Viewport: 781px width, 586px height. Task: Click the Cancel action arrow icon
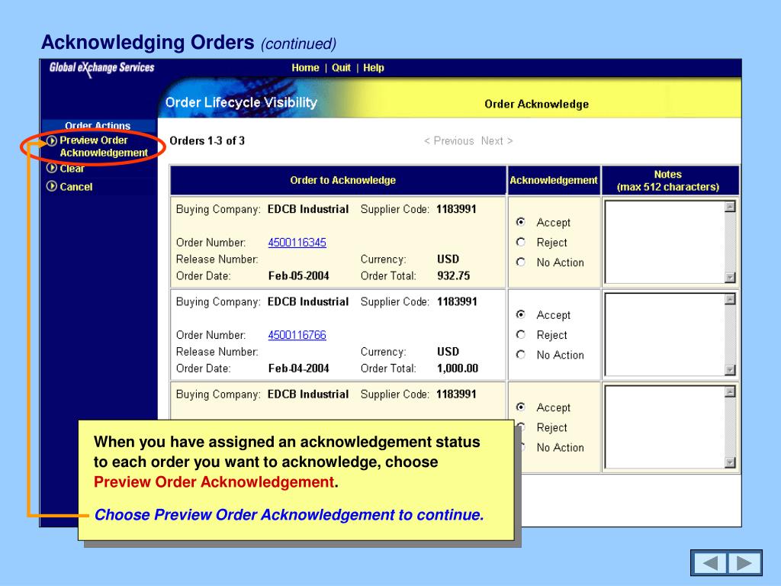pos(52,186)
